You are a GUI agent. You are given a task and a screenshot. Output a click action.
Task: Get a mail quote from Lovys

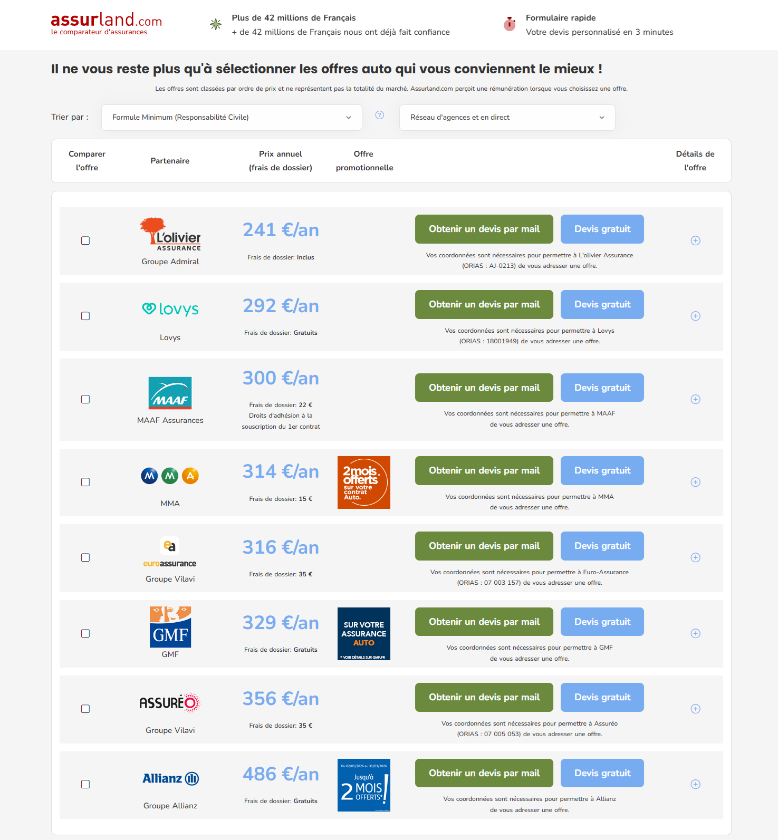click(484, 305)
